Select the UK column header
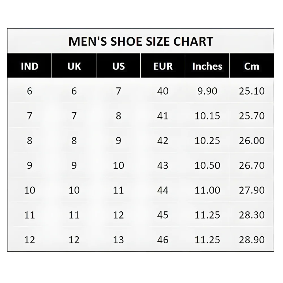 (74, 66)
